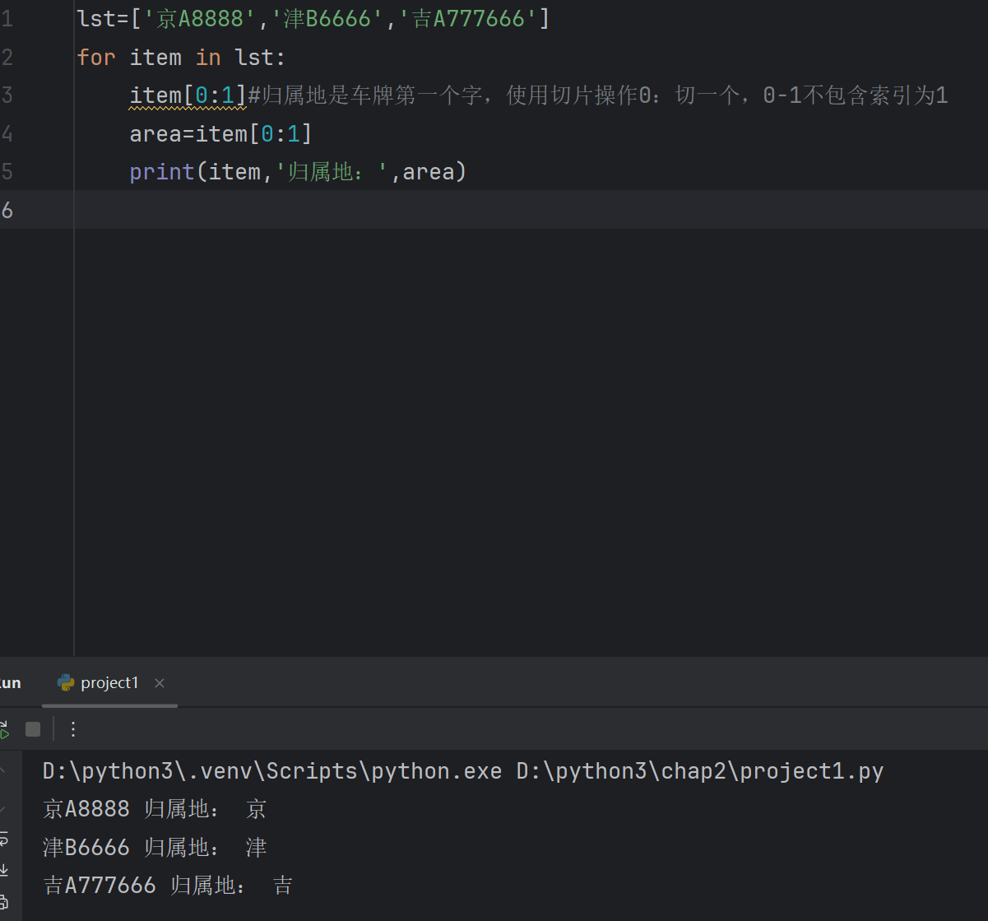Click the underlined item[0:1] expression
The width and height of the screenshot is (988, 921).
coord(188,95)
